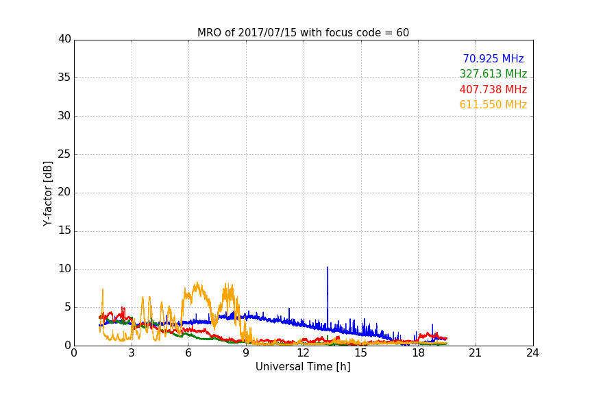Click the x-axis tick label 18
Screen dimensions: 592x395
419,353
